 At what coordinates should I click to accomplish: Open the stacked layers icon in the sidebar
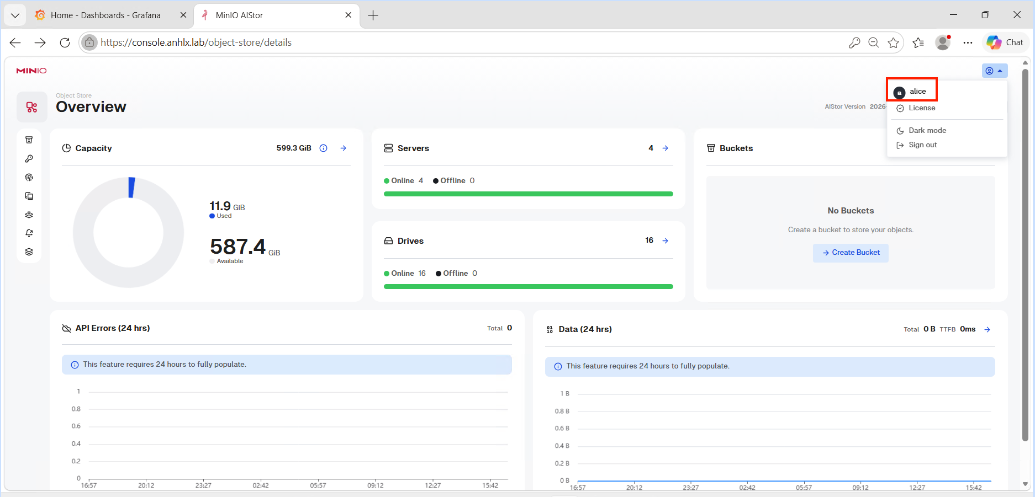tap(29, 252)
